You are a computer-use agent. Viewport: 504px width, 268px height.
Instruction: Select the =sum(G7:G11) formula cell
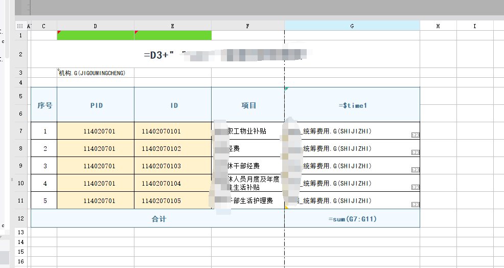[352, 218]
